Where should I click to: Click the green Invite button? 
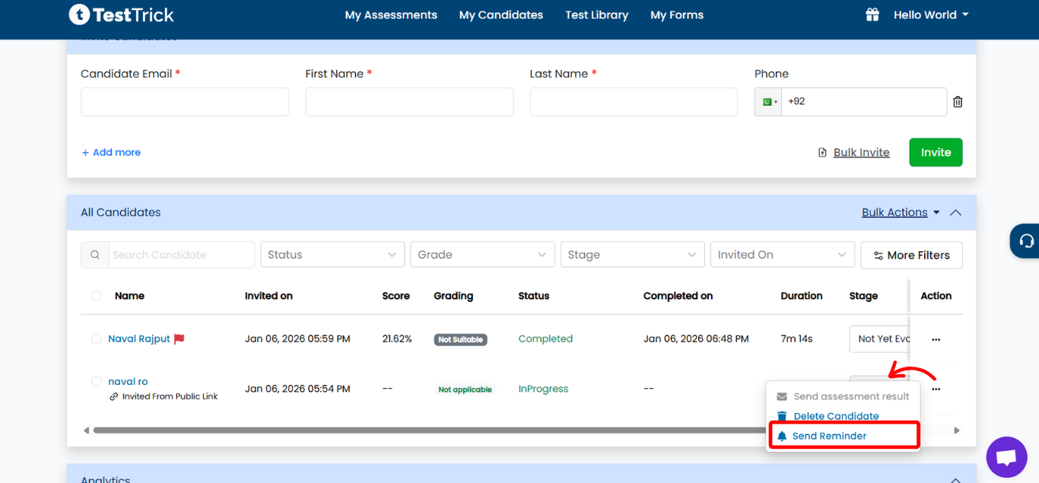click(936, 152)
